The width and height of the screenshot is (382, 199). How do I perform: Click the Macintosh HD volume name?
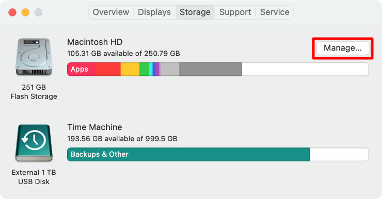point(95,42)
